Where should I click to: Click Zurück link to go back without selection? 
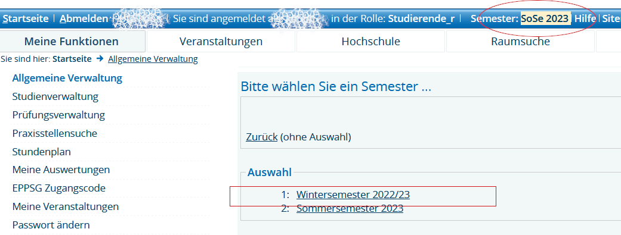pyautogui.click(x=262, y=137)
